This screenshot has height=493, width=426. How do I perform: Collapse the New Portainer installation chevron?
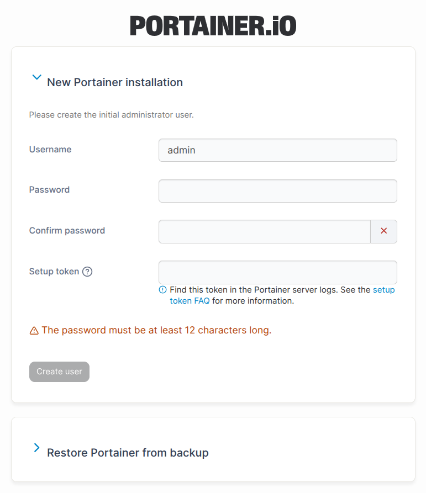(37, 77)
